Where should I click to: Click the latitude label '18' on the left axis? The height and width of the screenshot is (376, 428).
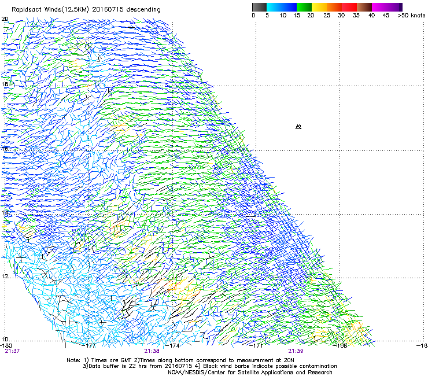pyautogui.click(x=5, y=84)
